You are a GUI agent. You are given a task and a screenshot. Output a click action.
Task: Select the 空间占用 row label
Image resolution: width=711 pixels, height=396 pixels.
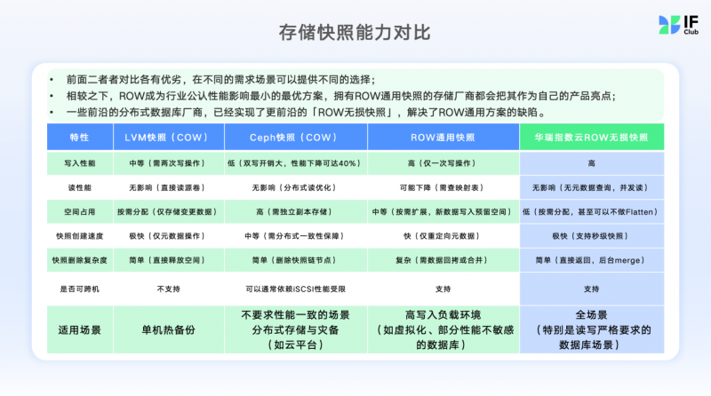point(80,211)
